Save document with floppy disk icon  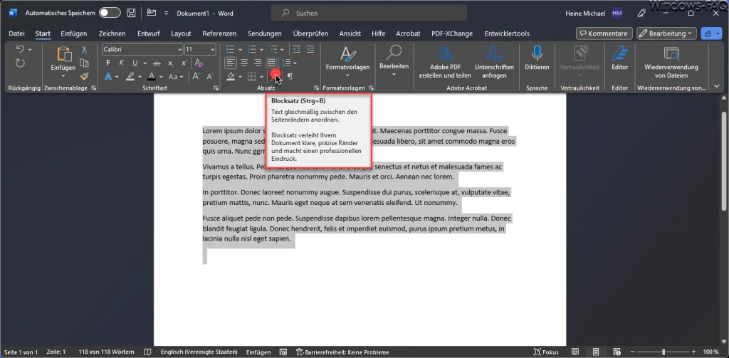132,13
